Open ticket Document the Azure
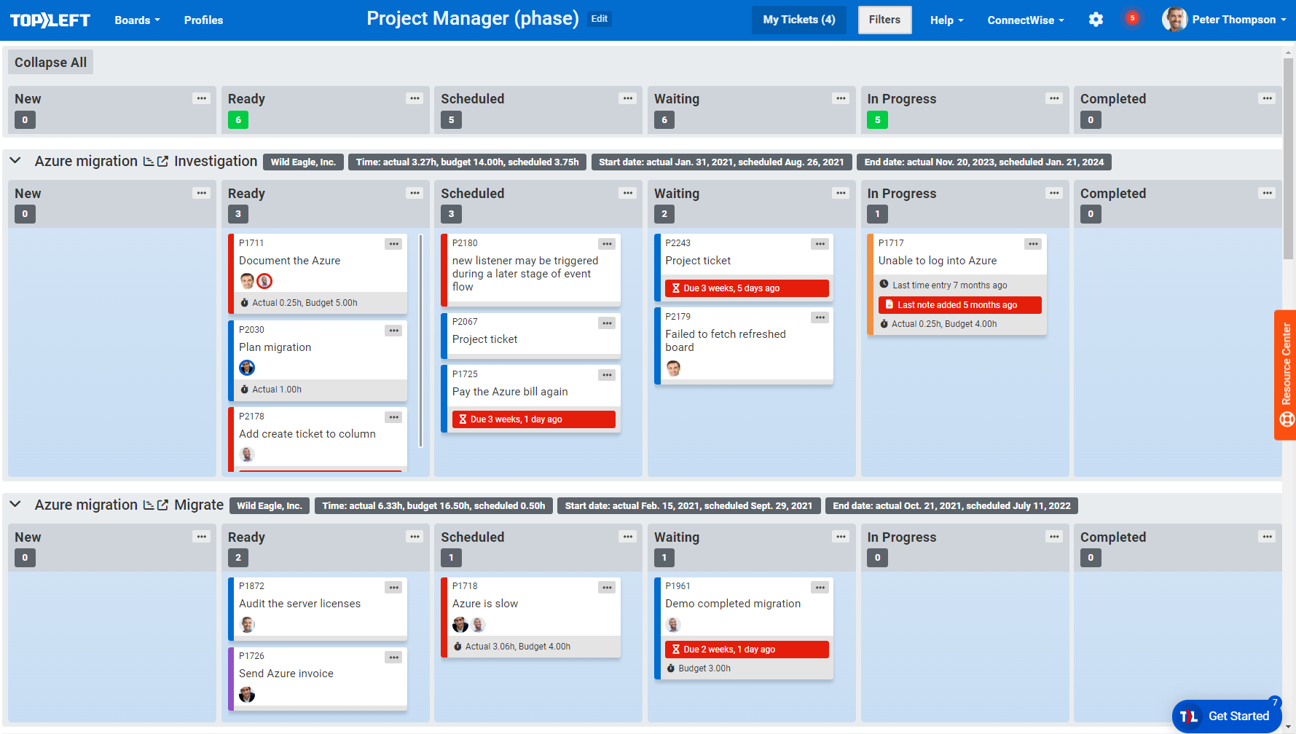This screenshot has height=734, width=1296. (x=289, y=261)
